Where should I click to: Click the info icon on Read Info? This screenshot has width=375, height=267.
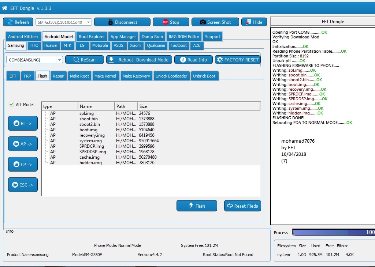point(183,60)
